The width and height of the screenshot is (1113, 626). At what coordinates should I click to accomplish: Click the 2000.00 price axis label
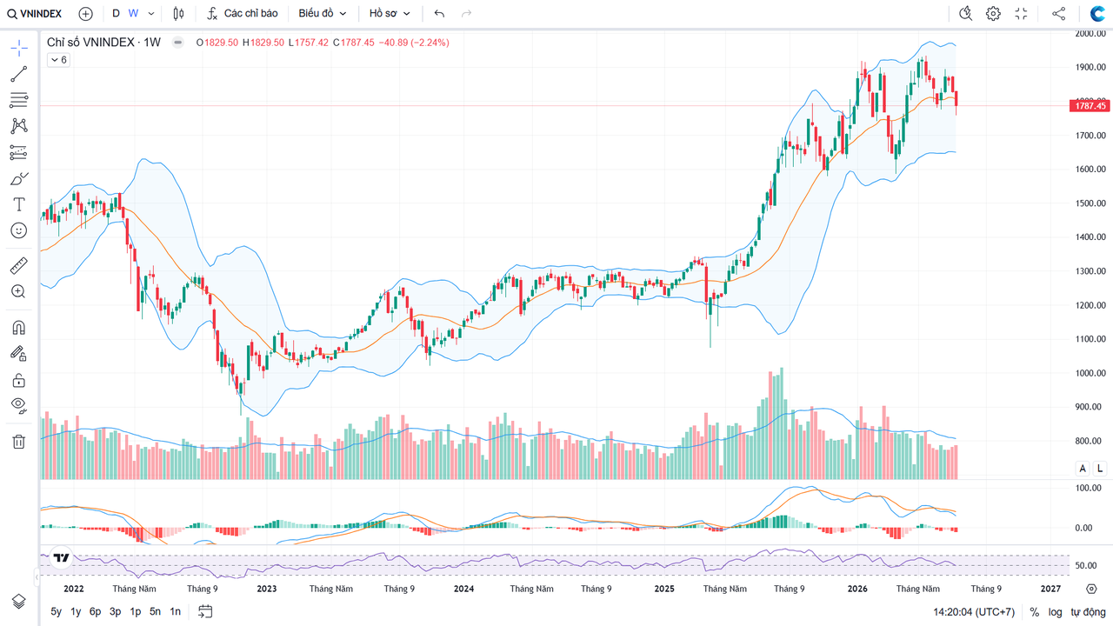point(1090,33)
